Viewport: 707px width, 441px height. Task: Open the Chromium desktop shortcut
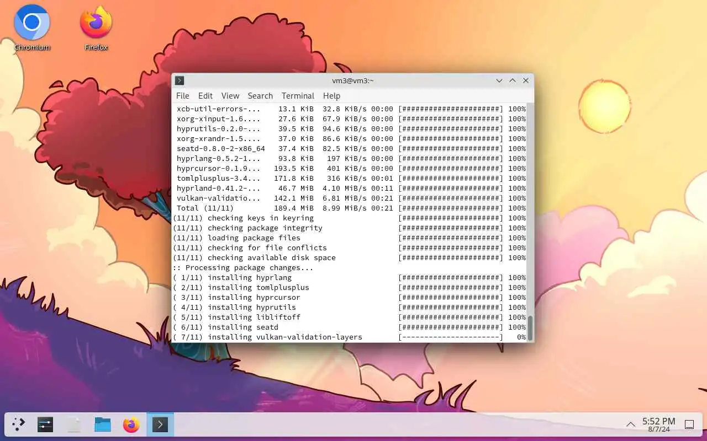(x=32, y=28)
